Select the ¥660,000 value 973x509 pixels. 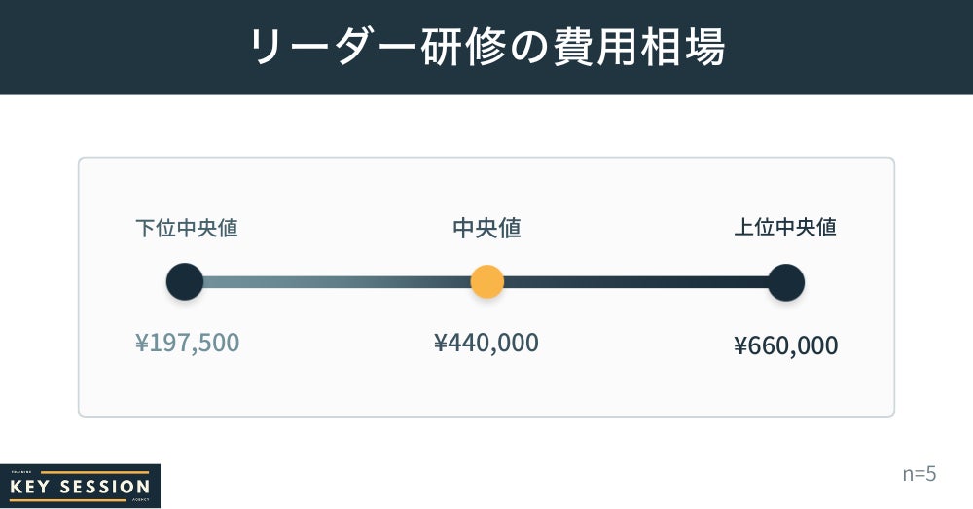point(785,345)
